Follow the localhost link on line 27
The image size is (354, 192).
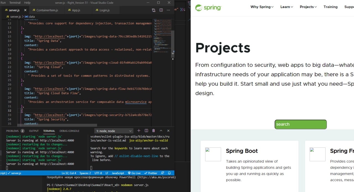(x=50, y=89)
